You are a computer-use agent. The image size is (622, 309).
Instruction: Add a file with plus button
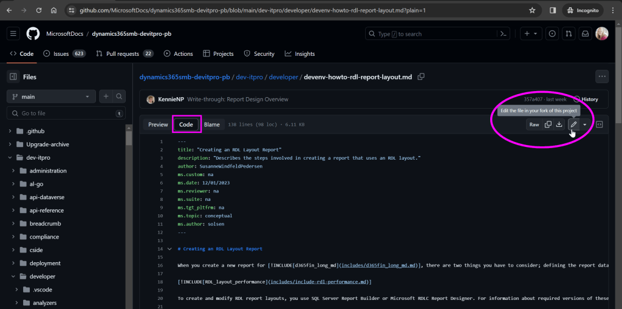(x=106, y=97)
